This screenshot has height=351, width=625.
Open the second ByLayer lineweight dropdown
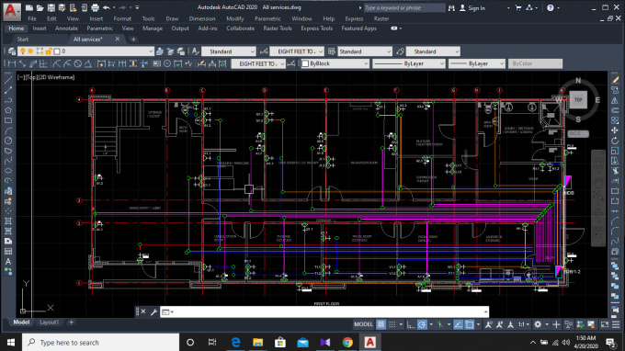pyautogui.click(x=477, y=63)
